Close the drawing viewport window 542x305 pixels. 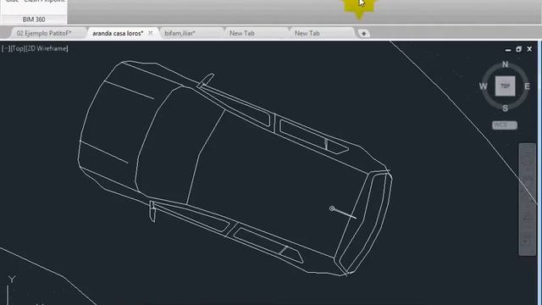[x=529, y=49]
